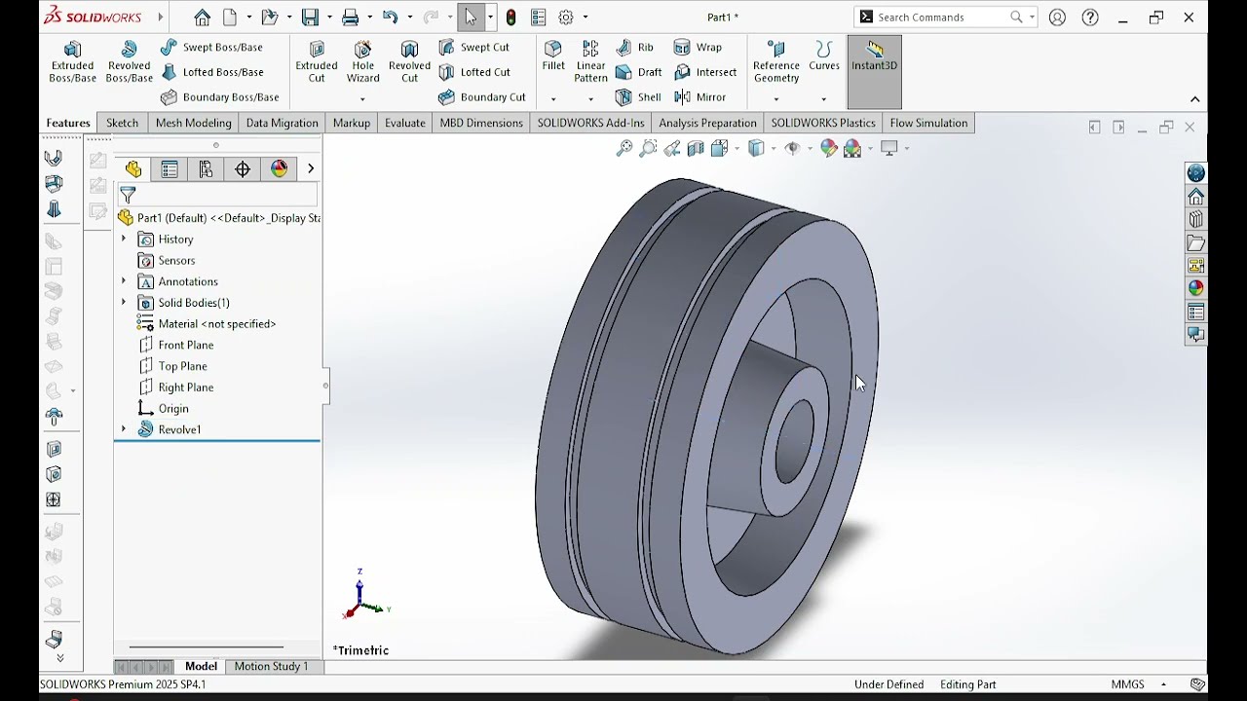Open the Reference Geometry dropdown arrow

tap(776, 99)
